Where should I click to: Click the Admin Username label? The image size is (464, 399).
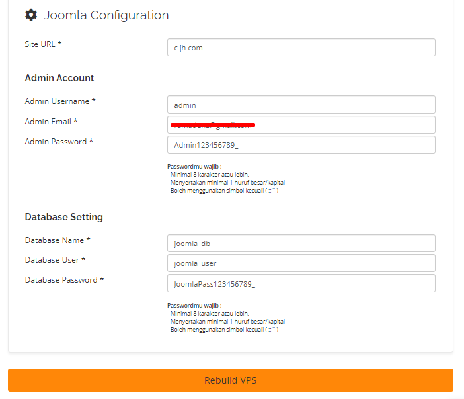point(60,101)
